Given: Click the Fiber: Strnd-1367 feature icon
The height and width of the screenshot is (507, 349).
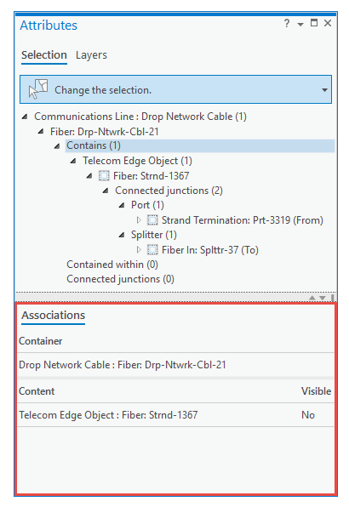Looking at the screenshot, I should point(104,176).
